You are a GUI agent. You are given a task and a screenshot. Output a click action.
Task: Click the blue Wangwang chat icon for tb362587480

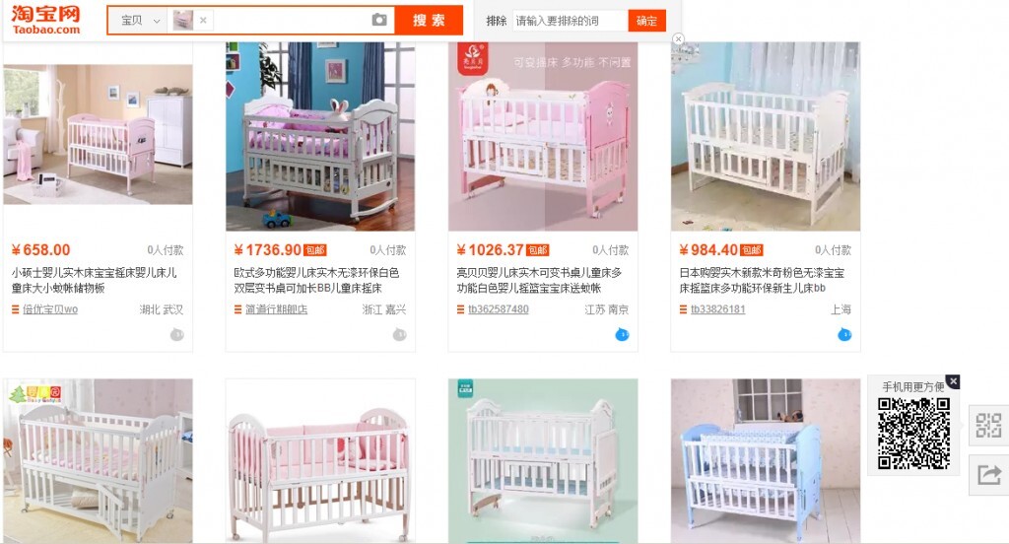pos(622,334)
